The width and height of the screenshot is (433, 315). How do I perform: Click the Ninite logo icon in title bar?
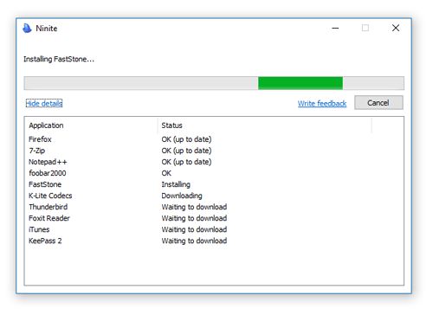pos(27,29)
